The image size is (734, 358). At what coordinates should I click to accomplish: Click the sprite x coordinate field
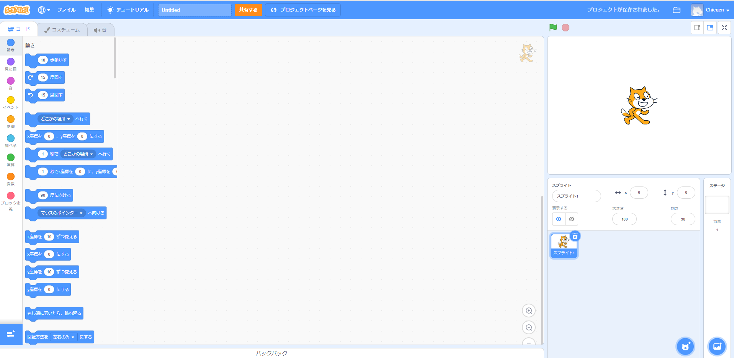tap(639, 193)
